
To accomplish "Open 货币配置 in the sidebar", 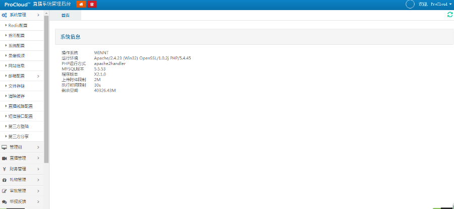I will [22, 36].
